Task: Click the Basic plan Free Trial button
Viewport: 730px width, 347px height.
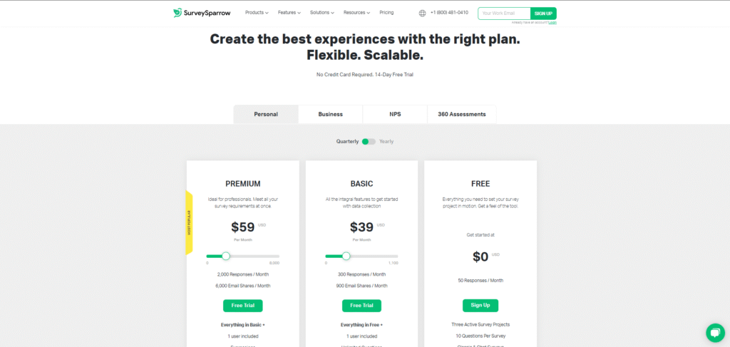Action: [x=361, y=305]
